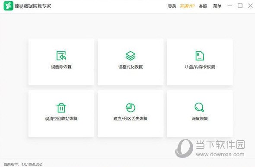Open the 误删除恢复 recovery icon
Image resolution: width=255 pixels, height=167 pixels.
61,56
